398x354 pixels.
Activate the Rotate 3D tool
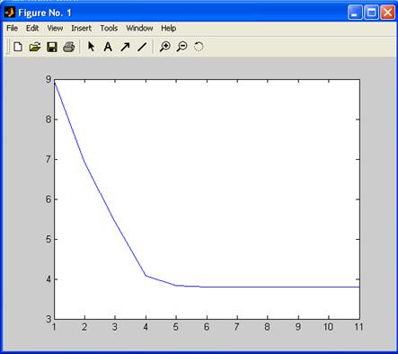[199, 47]
